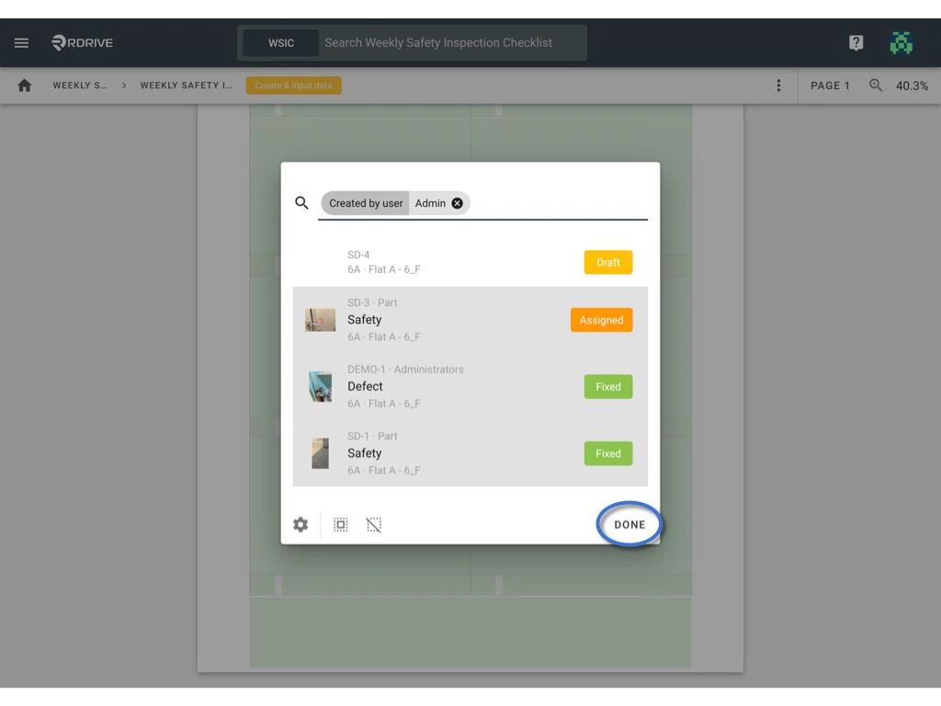Open the three-dot overflow menu
Image resolution: width=941 pixels, height=706 pixels.
[x=778, y=85]
